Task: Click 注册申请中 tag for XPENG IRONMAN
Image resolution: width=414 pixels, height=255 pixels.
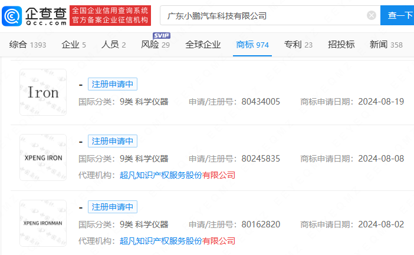Action: (x=113, y=207)
